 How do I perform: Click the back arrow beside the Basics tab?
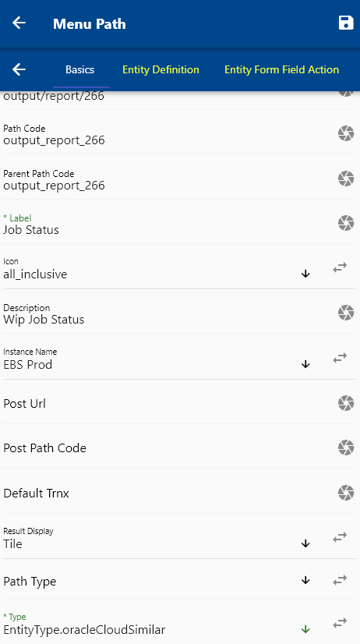pyautogui.click(x=19, y=69)
